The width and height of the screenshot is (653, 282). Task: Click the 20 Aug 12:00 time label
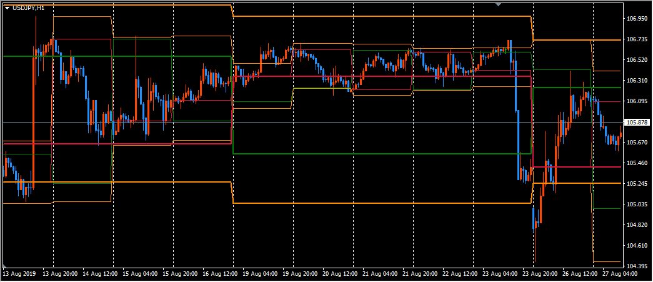click(339, 274)
